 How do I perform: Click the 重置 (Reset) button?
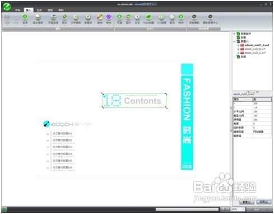coord(247,202)
